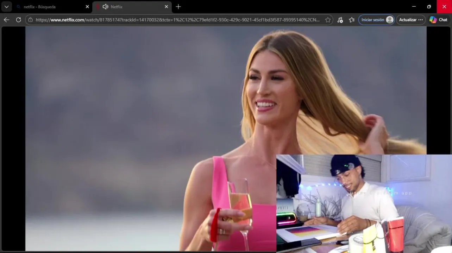Image resolution: width=452 pixels, height=253 pixels.
Task: Go back to previous page
Action: [x=6, y=20]
